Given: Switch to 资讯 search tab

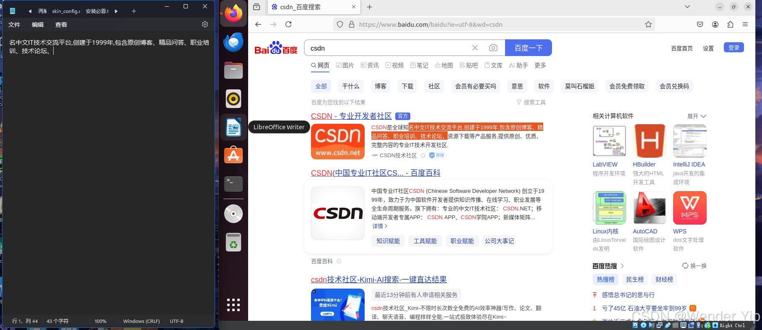Looking at the screenshot, I should pyautogui.click(x=370, y=65).
